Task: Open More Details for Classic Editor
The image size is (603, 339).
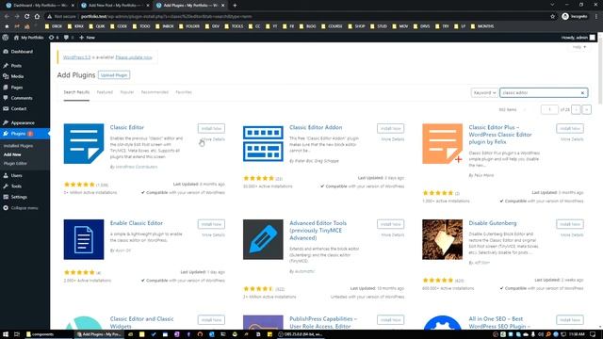Action: pos(214,139)
